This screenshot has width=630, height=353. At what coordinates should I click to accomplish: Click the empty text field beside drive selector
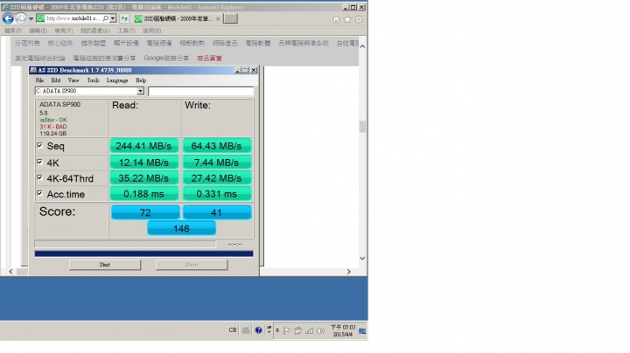(x=201, y=91)
